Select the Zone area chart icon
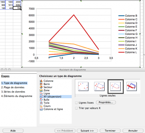Image resolution: width=145 pixels, height=133 pixels. click(41, 90)
